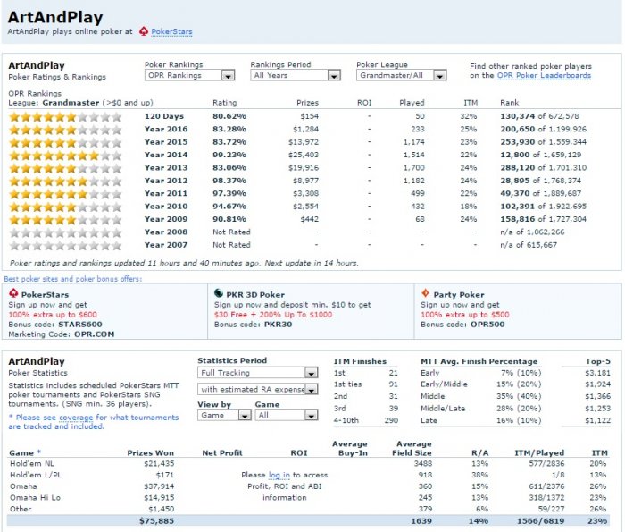Follow the PokerStars link at the top
The height and width of the screenshot is (532, 625).
pyautogui.click(x=171, y=31)
